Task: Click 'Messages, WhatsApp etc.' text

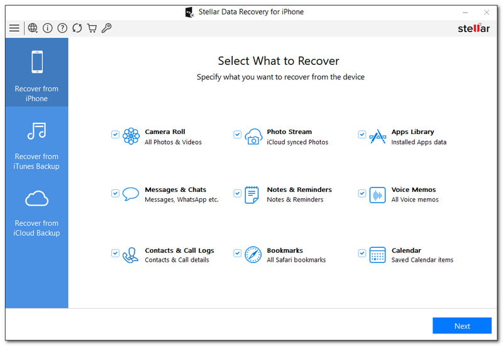Action: 182,199
